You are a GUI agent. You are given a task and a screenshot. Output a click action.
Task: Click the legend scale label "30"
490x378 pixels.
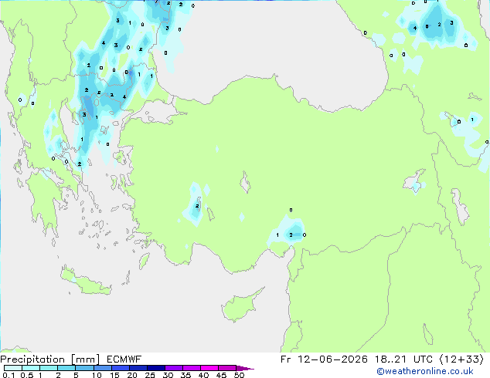click(168, 375)
